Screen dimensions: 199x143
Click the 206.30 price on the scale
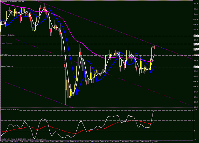point(196,14)
